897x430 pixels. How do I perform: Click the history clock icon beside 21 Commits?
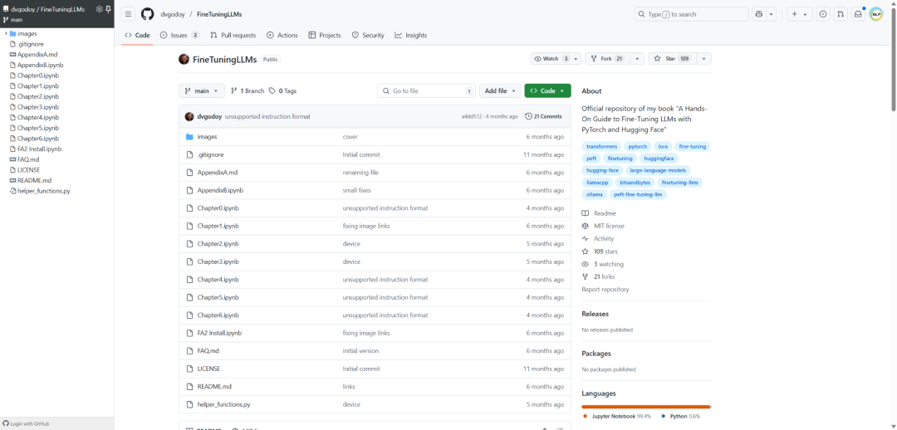click(x=528, y=116)
